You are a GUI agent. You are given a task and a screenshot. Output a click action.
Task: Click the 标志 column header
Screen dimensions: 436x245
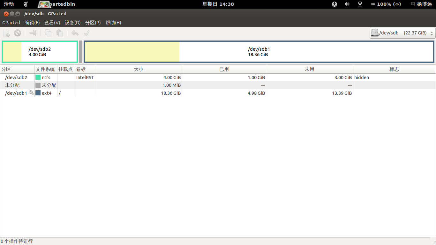394,69
